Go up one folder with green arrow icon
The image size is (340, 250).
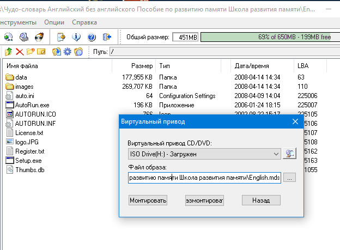(x=8, y=52)
